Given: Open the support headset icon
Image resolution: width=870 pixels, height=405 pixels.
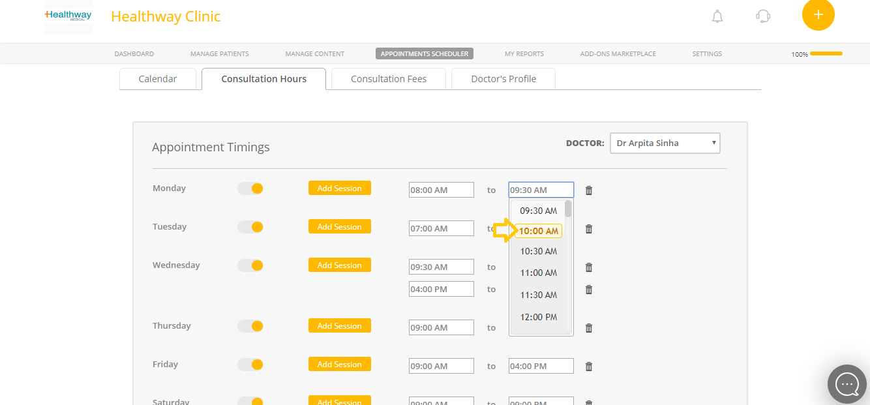Looking at the screenshot, I should 763,16.
